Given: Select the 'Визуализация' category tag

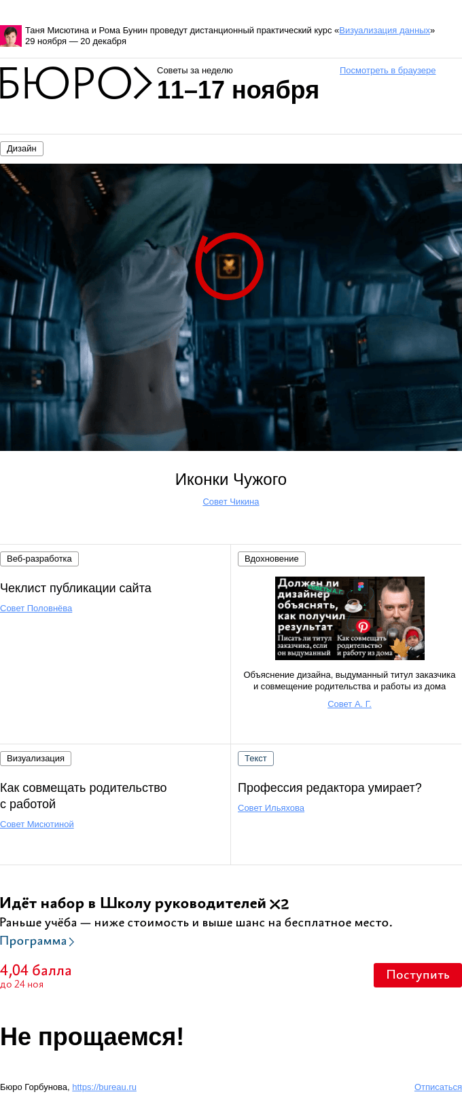Looking at the screenshot, I should (x=35, y=759).
